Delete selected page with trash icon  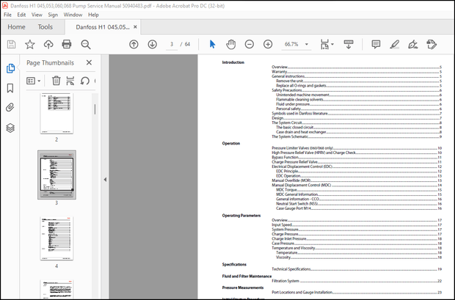click(57, 81)
